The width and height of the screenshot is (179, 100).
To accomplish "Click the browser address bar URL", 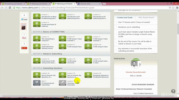I will [55, 7].
